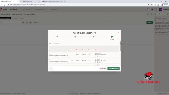Open the SQL Workshop menu
The image size is (169, 95).
(x=26, y=9)
